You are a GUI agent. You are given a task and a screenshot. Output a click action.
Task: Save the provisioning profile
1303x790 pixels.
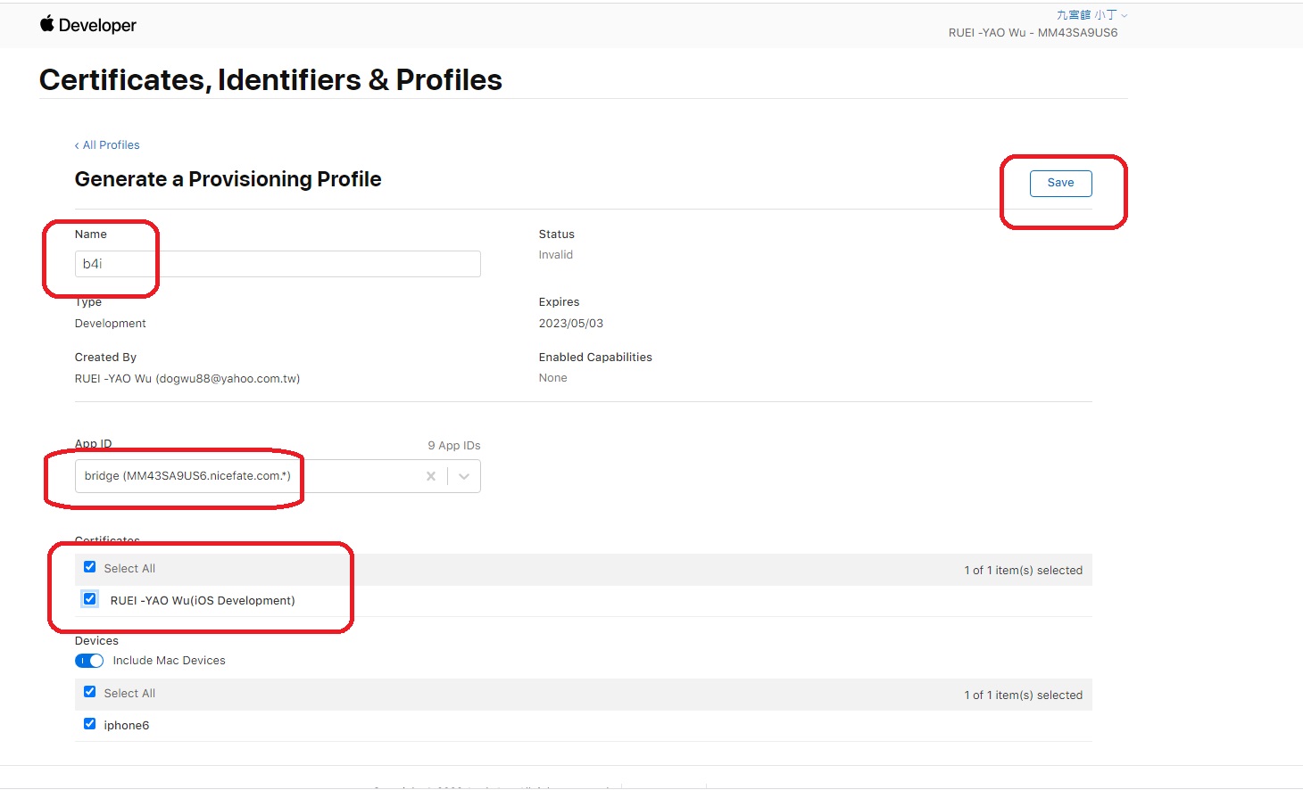point(1060,183)
